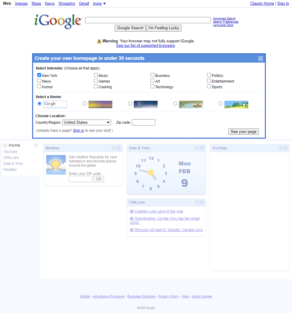
Task: Select the night sky theme radio button
Action: (130, 104)
